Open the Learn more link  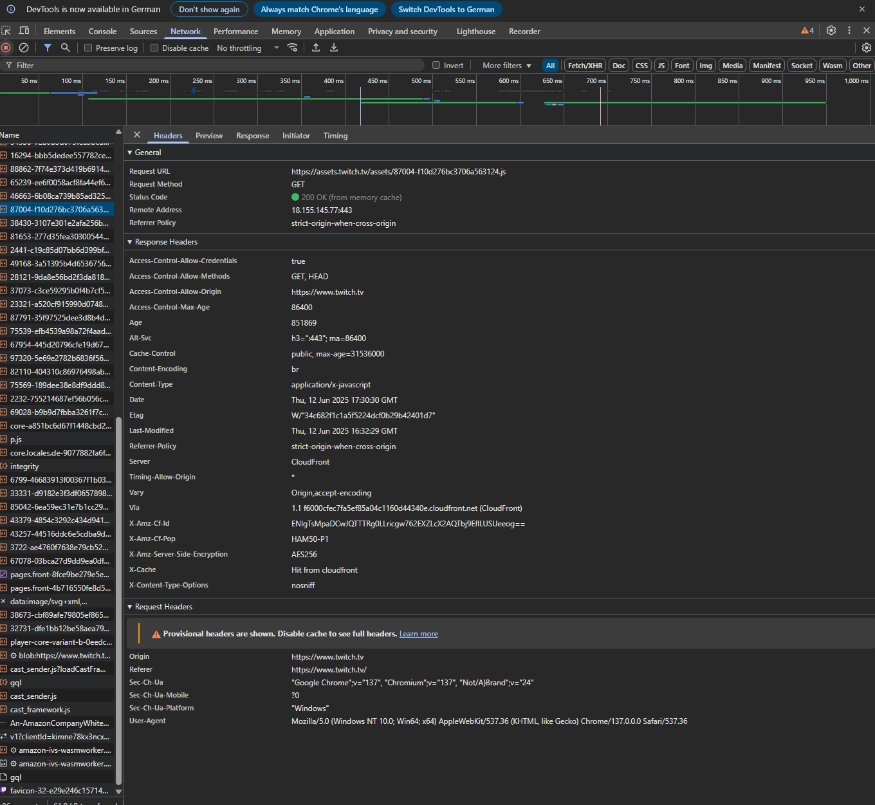418,634
